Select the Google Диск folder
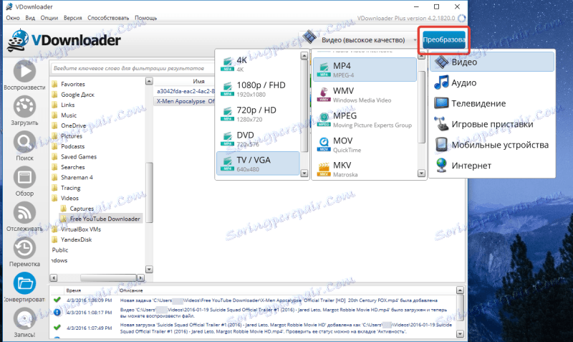 (x=77, y=95)
